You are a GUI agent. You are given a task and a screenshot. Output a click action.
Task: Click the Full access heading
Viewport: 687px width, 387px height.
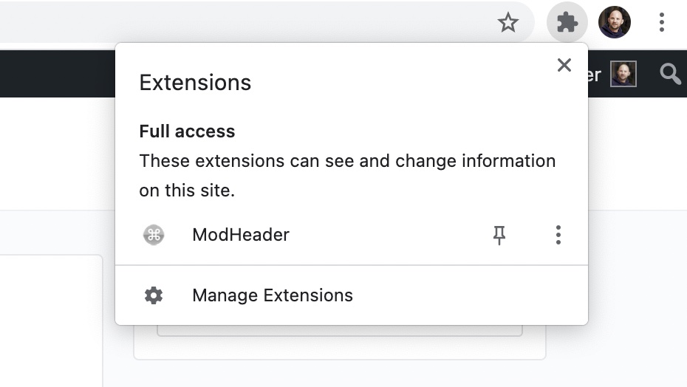[x=187, y=131]
